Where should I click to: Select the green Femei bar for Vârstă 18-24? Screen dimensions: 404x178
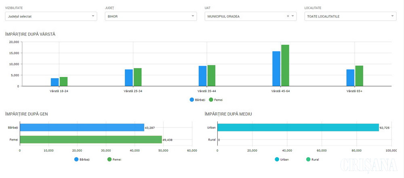[63, 81]
